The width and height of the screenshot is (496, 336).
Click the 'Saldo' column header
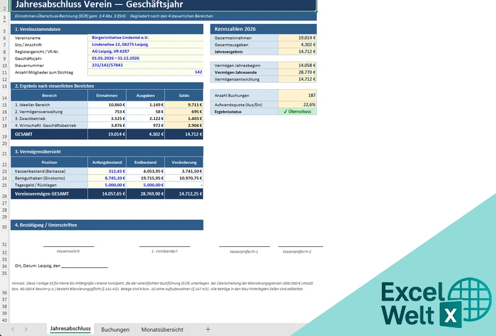(184, 95)
